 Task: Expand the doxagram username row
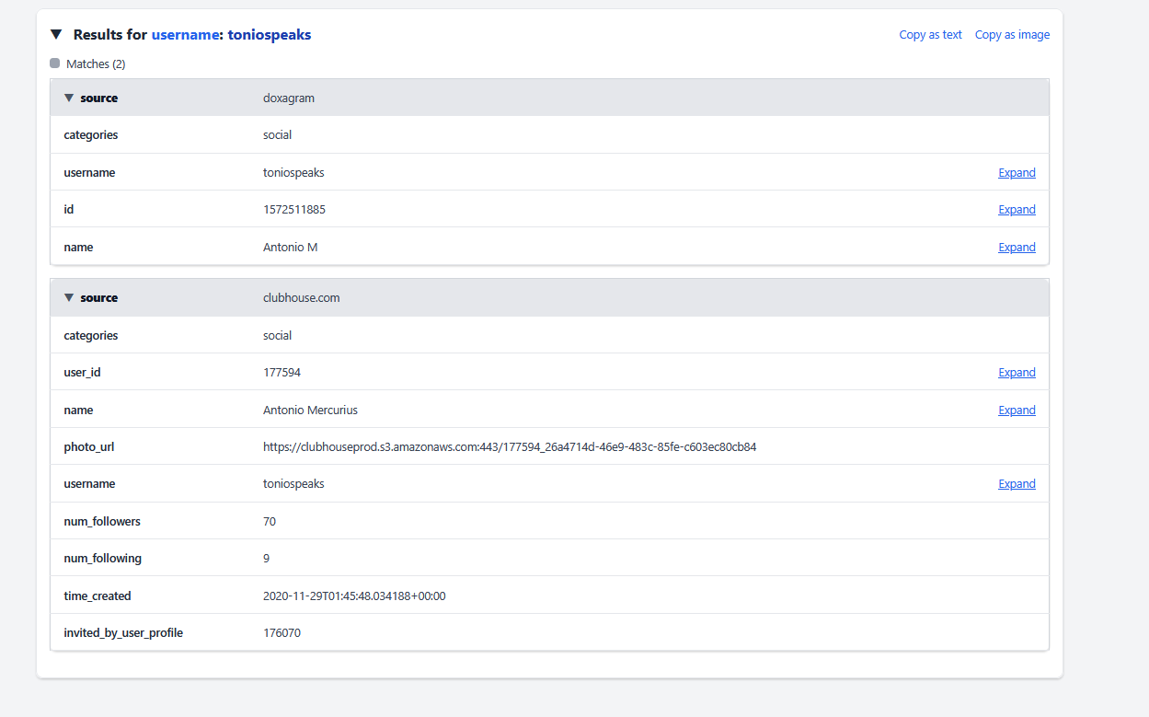(x=1017, y=173)
